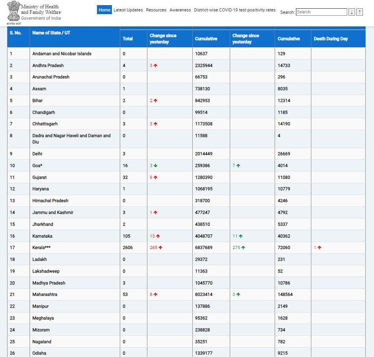Click red arrow in Kerala Death During Day
This screenshot has height=357, width=374.
pos(319,247)
